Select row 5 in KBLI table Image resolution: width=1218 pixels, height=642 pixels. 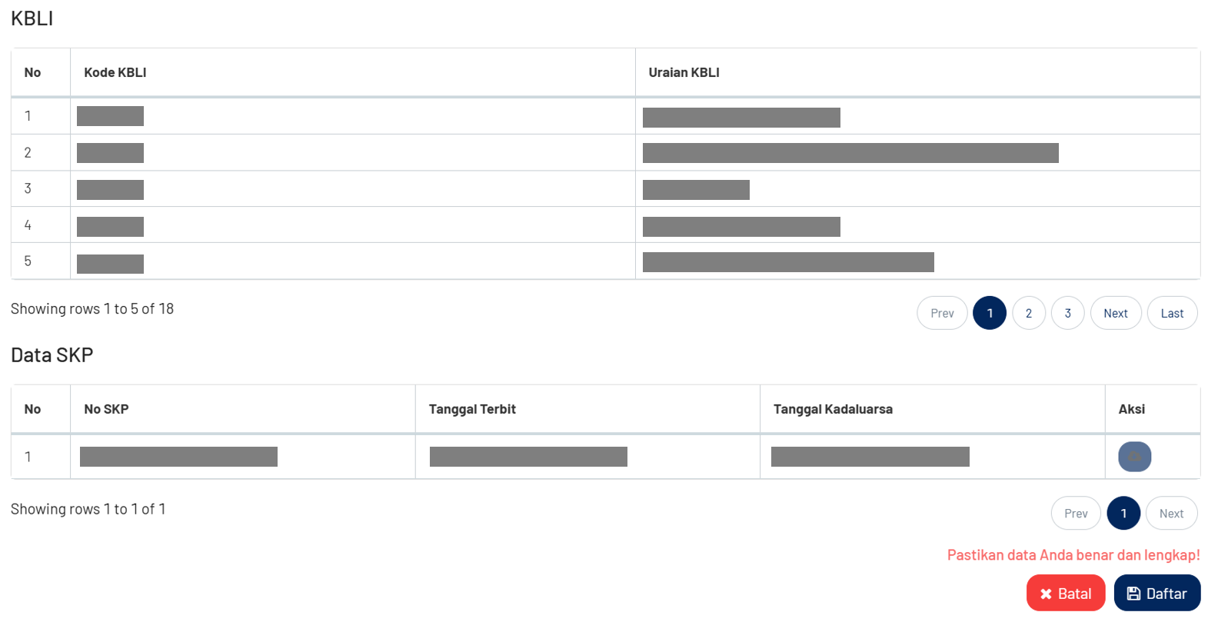point(605,261)
